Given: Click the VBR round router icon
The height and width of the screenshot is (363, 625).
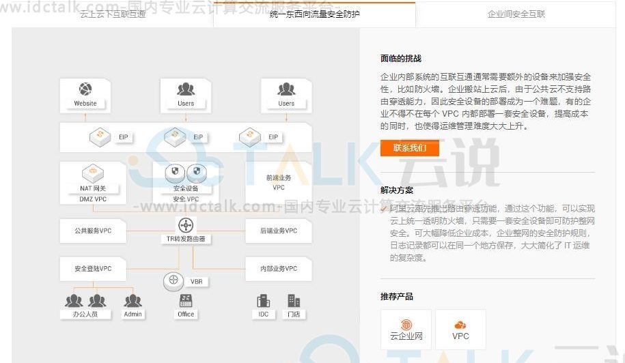Looking at the screenshot, I should pos(173,280).
